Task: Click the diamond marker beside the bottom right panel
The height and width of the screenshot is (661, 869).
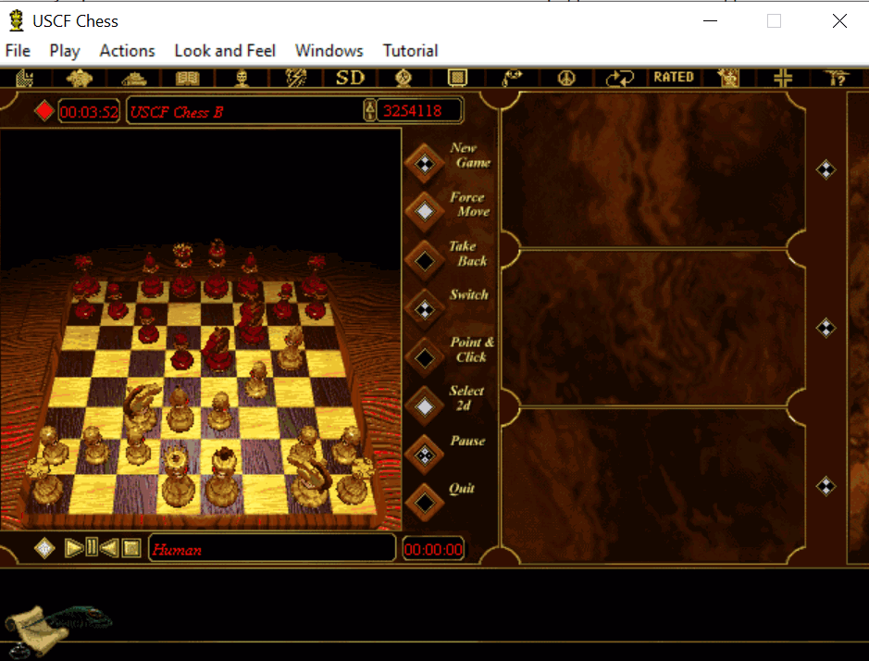Action: click(x=826, y=486)
